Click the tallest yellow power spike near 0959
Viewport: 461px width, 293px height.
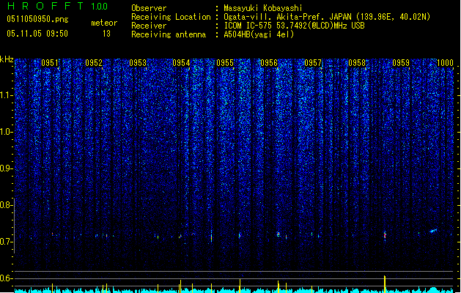pos(385,284)
